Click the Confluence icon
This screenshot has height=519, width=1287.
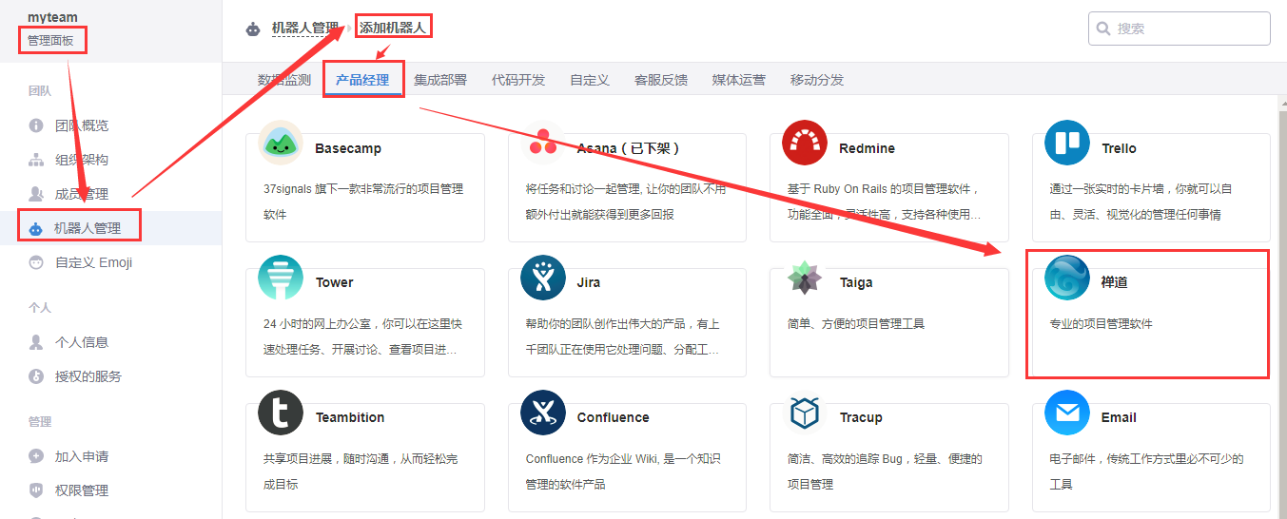click(543, 413)
